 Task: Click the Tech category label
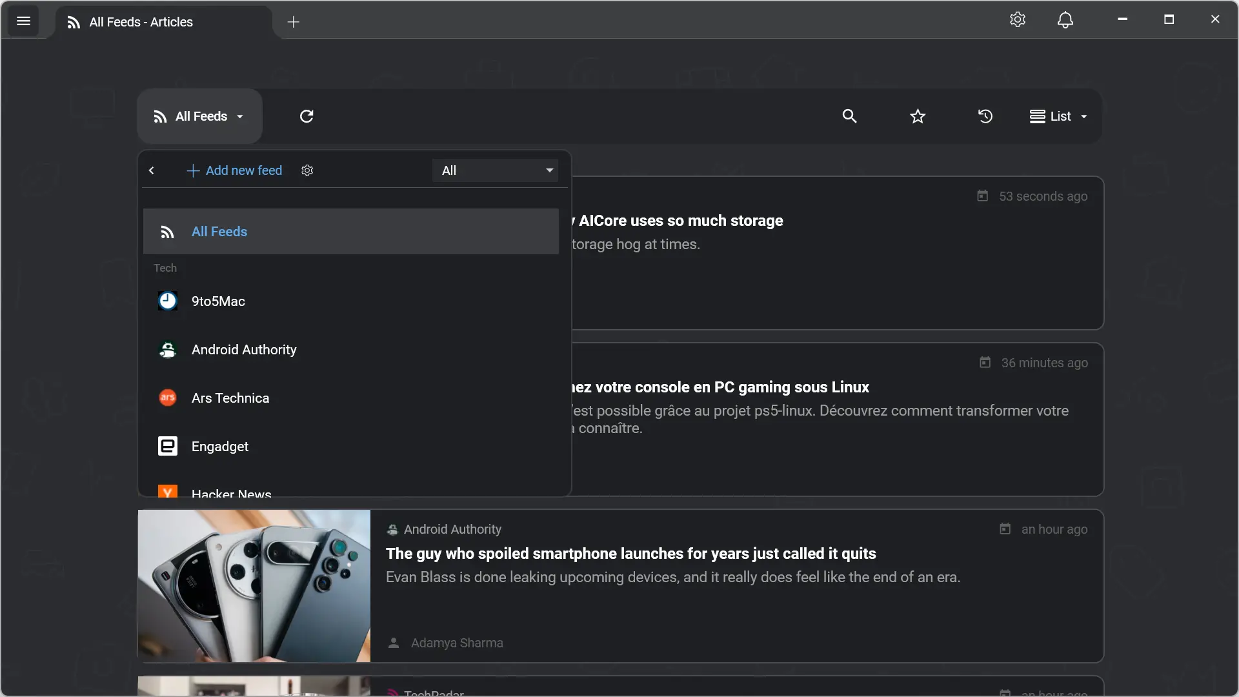[165, 268]
